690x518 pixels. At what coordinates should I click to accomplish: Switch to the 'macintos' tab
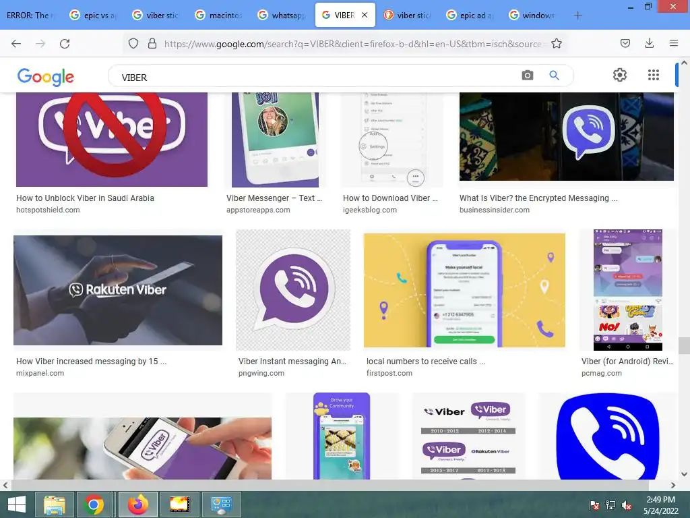tap(219, 16)
